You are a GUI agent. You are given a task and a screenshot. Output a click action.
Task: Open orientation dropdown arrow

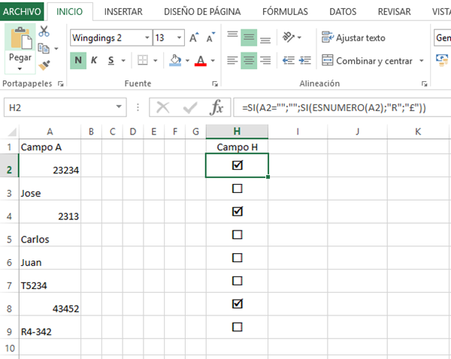point(299,38)
